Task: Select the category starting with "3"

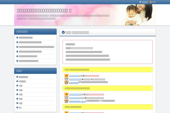Action: click(x=21, y=95)
